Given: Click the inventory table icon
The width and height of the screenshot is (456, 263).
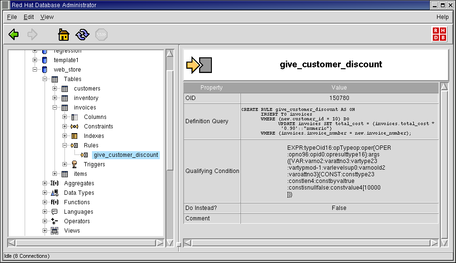Looking at the screenshot, I should 64,98.
